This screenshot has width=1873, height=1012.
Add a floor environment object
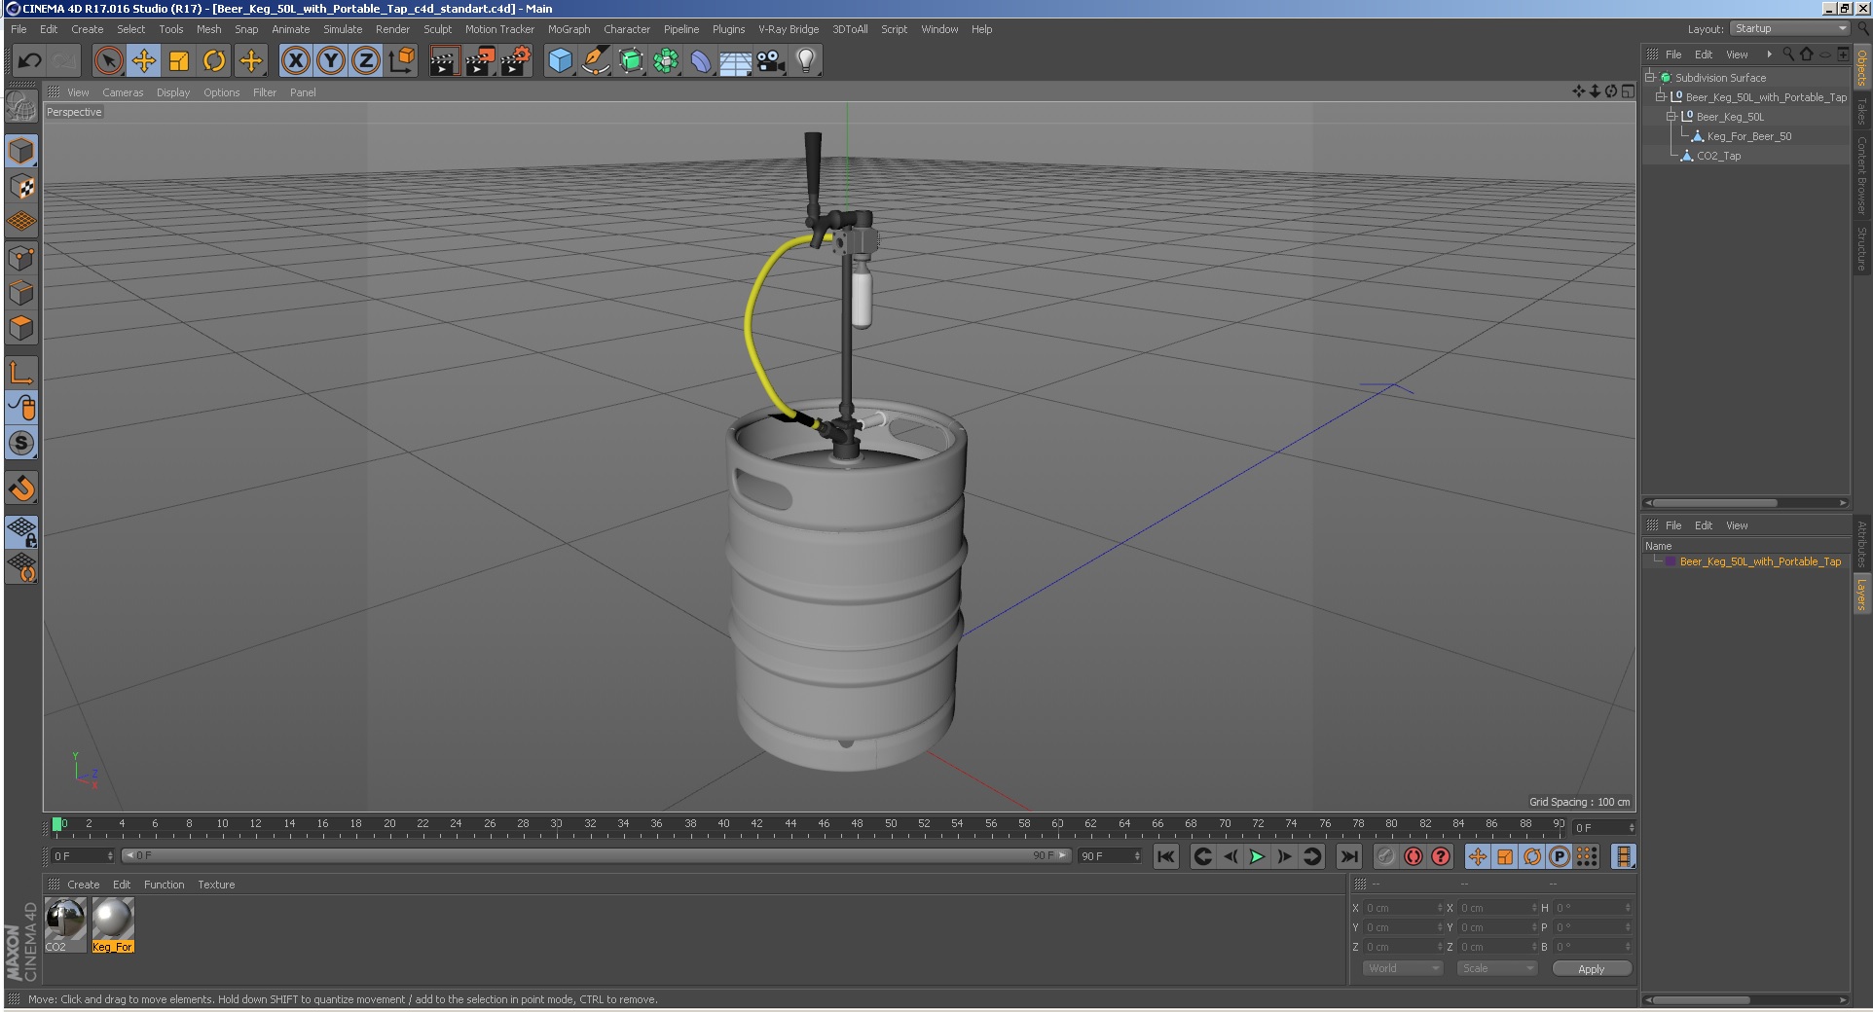tap(735, 60)
